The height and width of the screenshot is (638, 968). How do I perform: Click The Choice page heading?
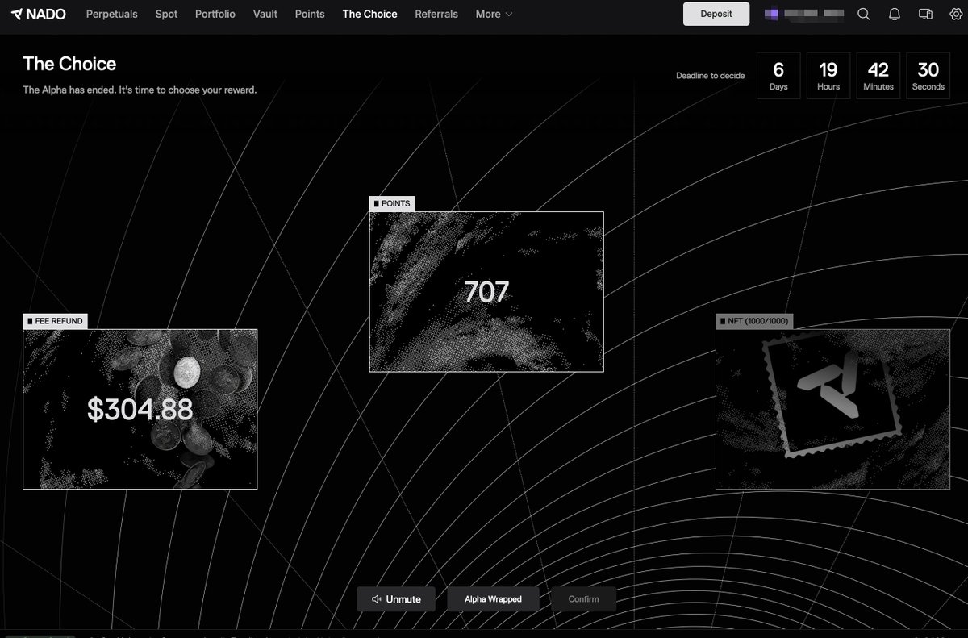pos(69,64)
